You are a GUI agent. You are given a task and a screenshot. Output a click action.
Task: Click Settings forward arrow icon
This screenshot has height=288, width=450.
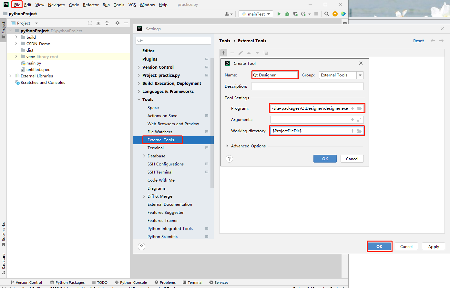click(x=441, y=41)
